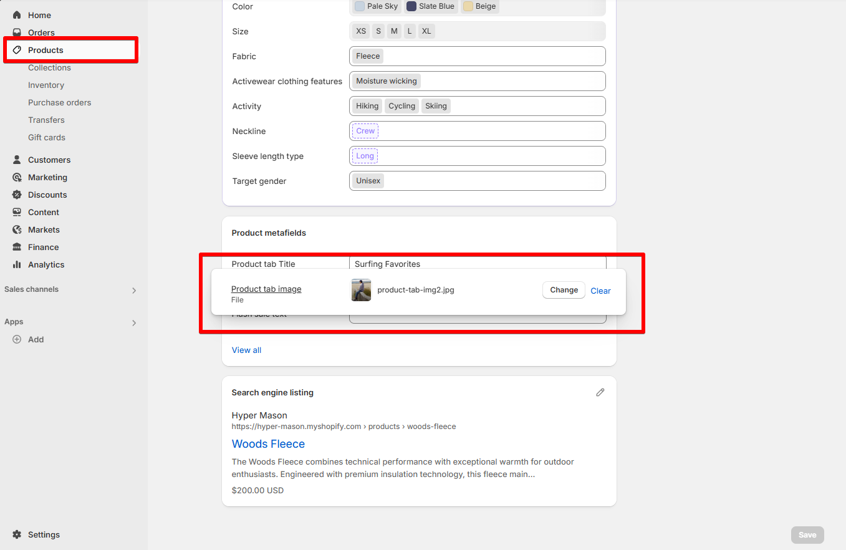The height and width of the screenshot is (550, 846).
Task: Click the Discounts badge icon
Action: pos(17,195)
